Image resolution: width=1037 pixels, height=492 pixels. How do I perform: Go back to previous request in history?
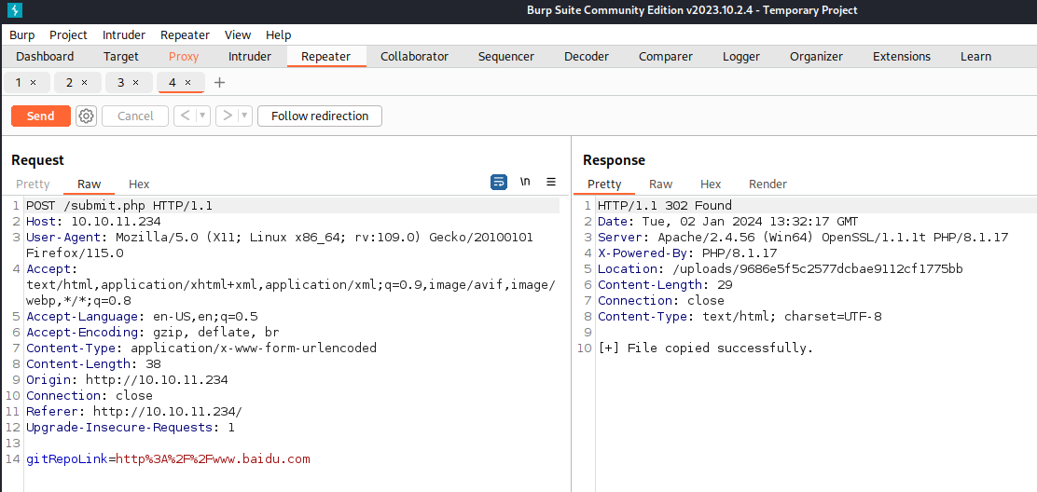coord(186,116)
